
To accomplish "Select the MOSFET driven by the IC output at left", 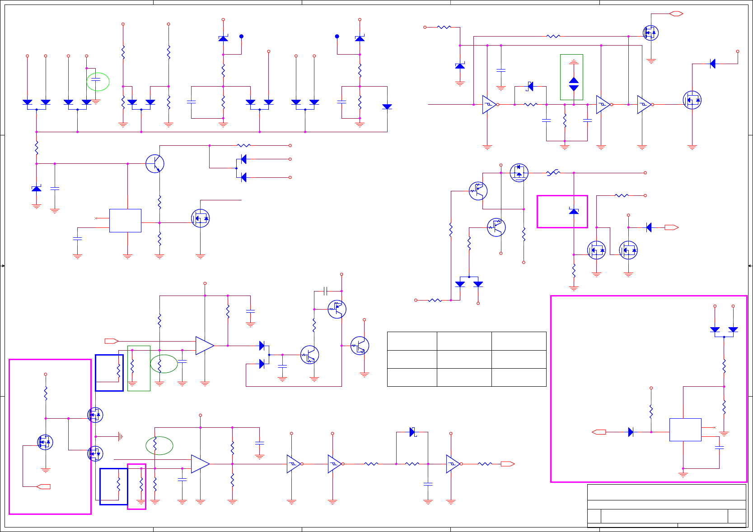I will (200, 218).
